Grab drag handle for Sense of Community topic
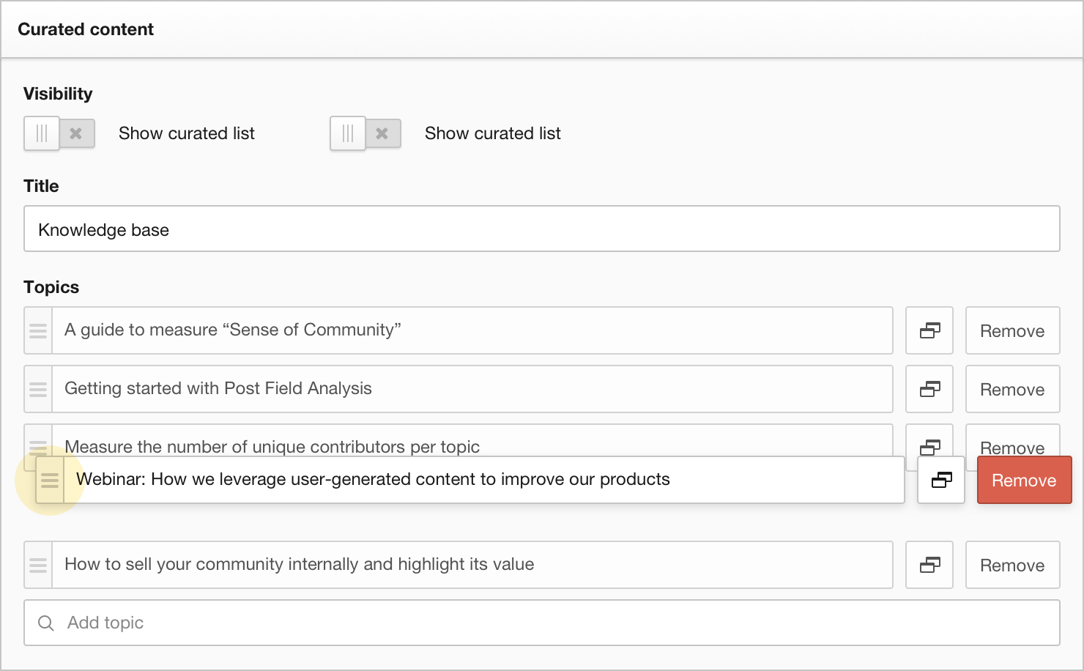Screen dimensions: 1084x671 (x=38, y=330)
